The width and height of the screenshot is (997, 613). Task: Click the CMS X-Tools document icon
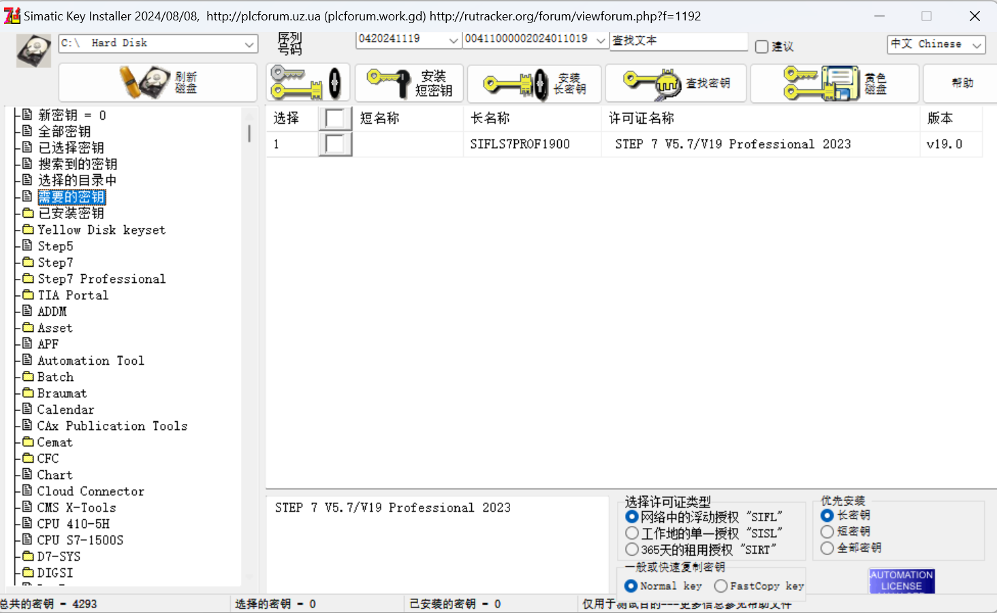(27, 507)
